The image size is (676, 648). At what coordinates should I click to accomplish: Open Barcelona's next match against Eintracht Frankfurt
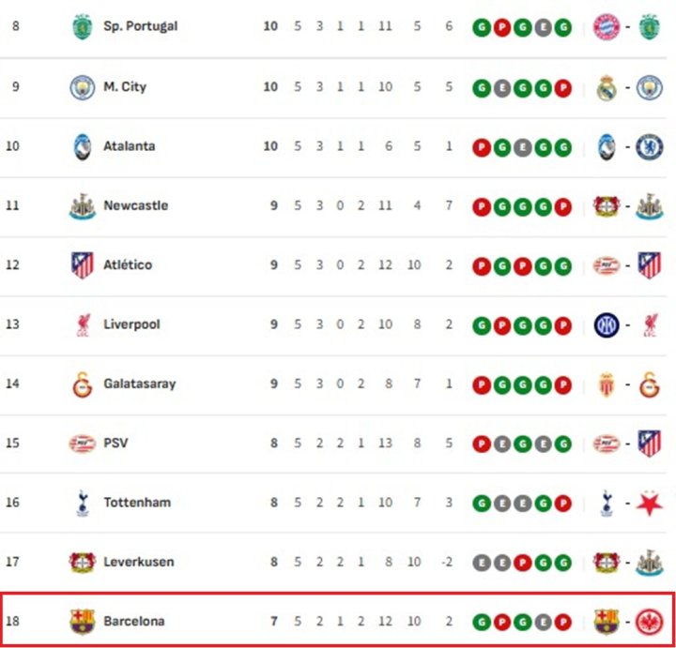click(628, 622)
